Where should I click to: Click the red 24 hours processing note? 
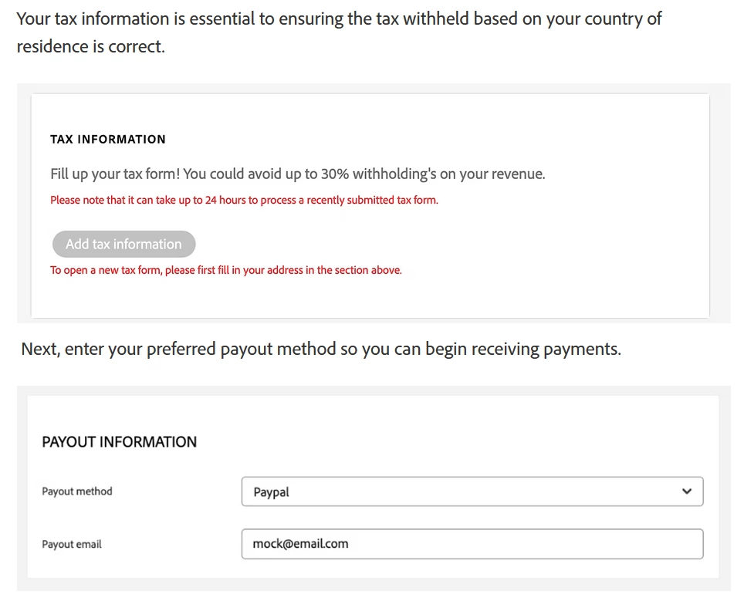(244, 200)
